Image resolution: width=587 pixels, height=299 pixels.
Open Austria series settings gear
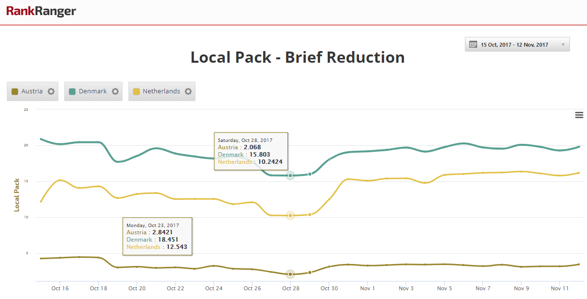(x=51, y=91)
